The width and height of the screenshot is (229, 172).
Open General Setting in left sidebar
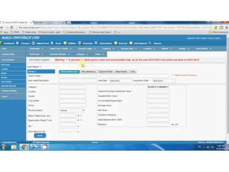pos(13,54)
